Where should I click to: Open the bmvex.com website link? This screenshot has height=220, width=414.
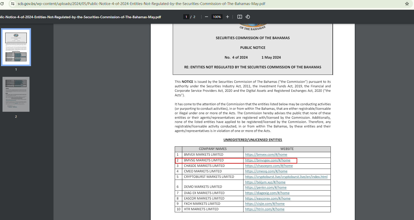click(266, 155)
